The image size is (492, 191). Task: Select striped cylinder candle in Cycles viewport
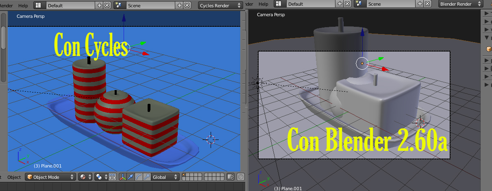coord(89,90)
